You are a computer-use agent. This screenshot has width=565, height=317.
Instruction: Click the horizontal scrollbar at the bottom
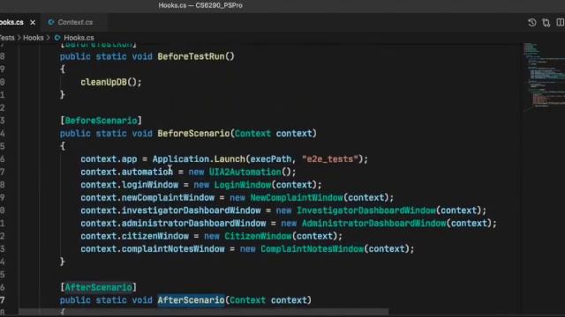[204, 311]
